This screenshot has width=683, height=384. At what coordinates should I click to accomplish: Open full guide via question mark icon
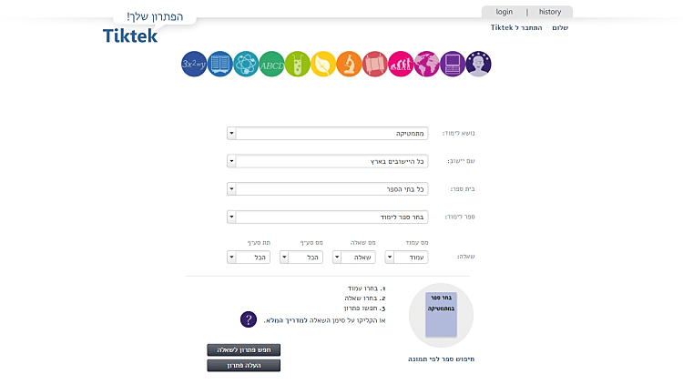coord(249,319)
